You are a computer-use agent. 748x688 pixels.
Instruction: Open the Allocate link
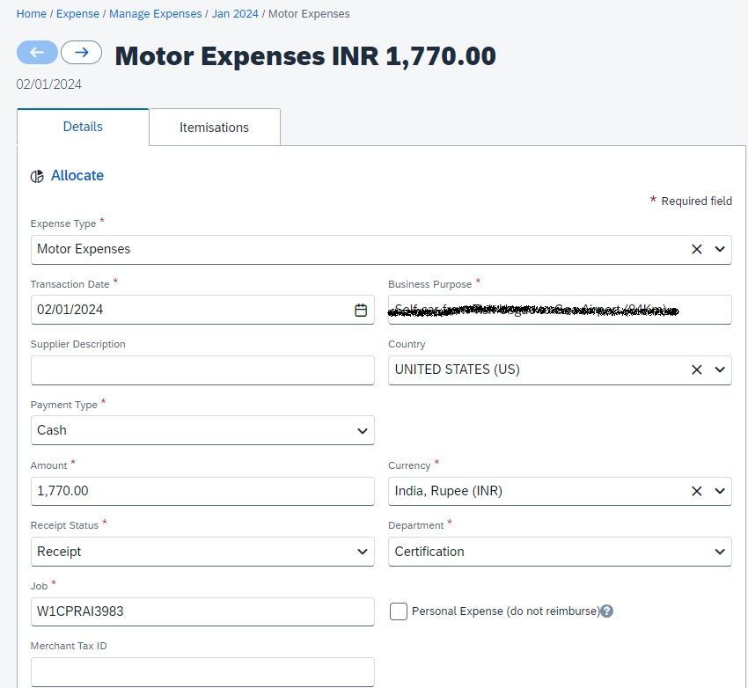(x=77, y=175)
